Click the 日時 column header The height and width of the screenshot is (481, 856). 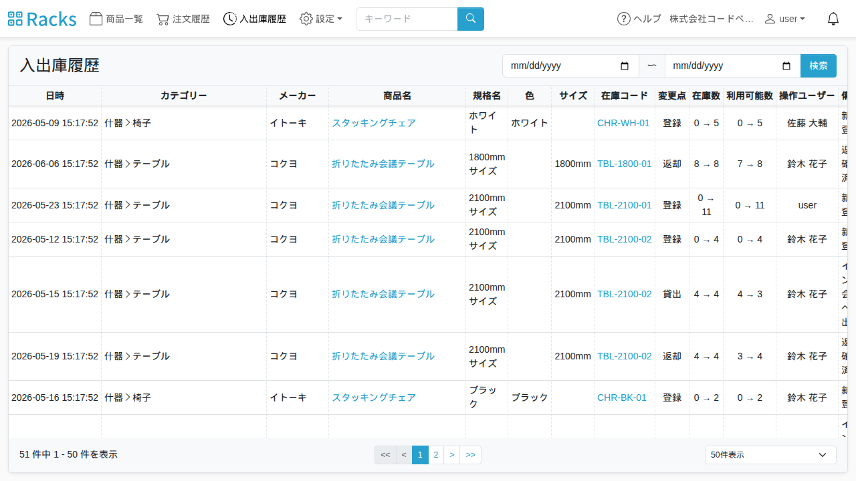coord(55,96)
